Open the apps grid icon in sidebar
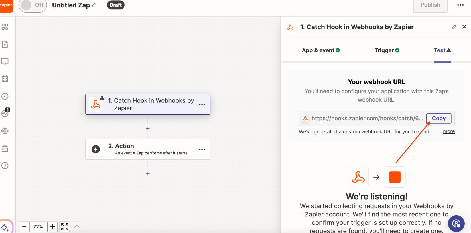Image resolution: width=471 pixels, height=233 pixels. 5,27
